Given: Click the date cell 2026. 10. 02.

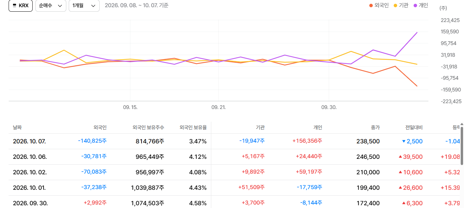Looking at the screenshot, I should (x=30, y=172).
